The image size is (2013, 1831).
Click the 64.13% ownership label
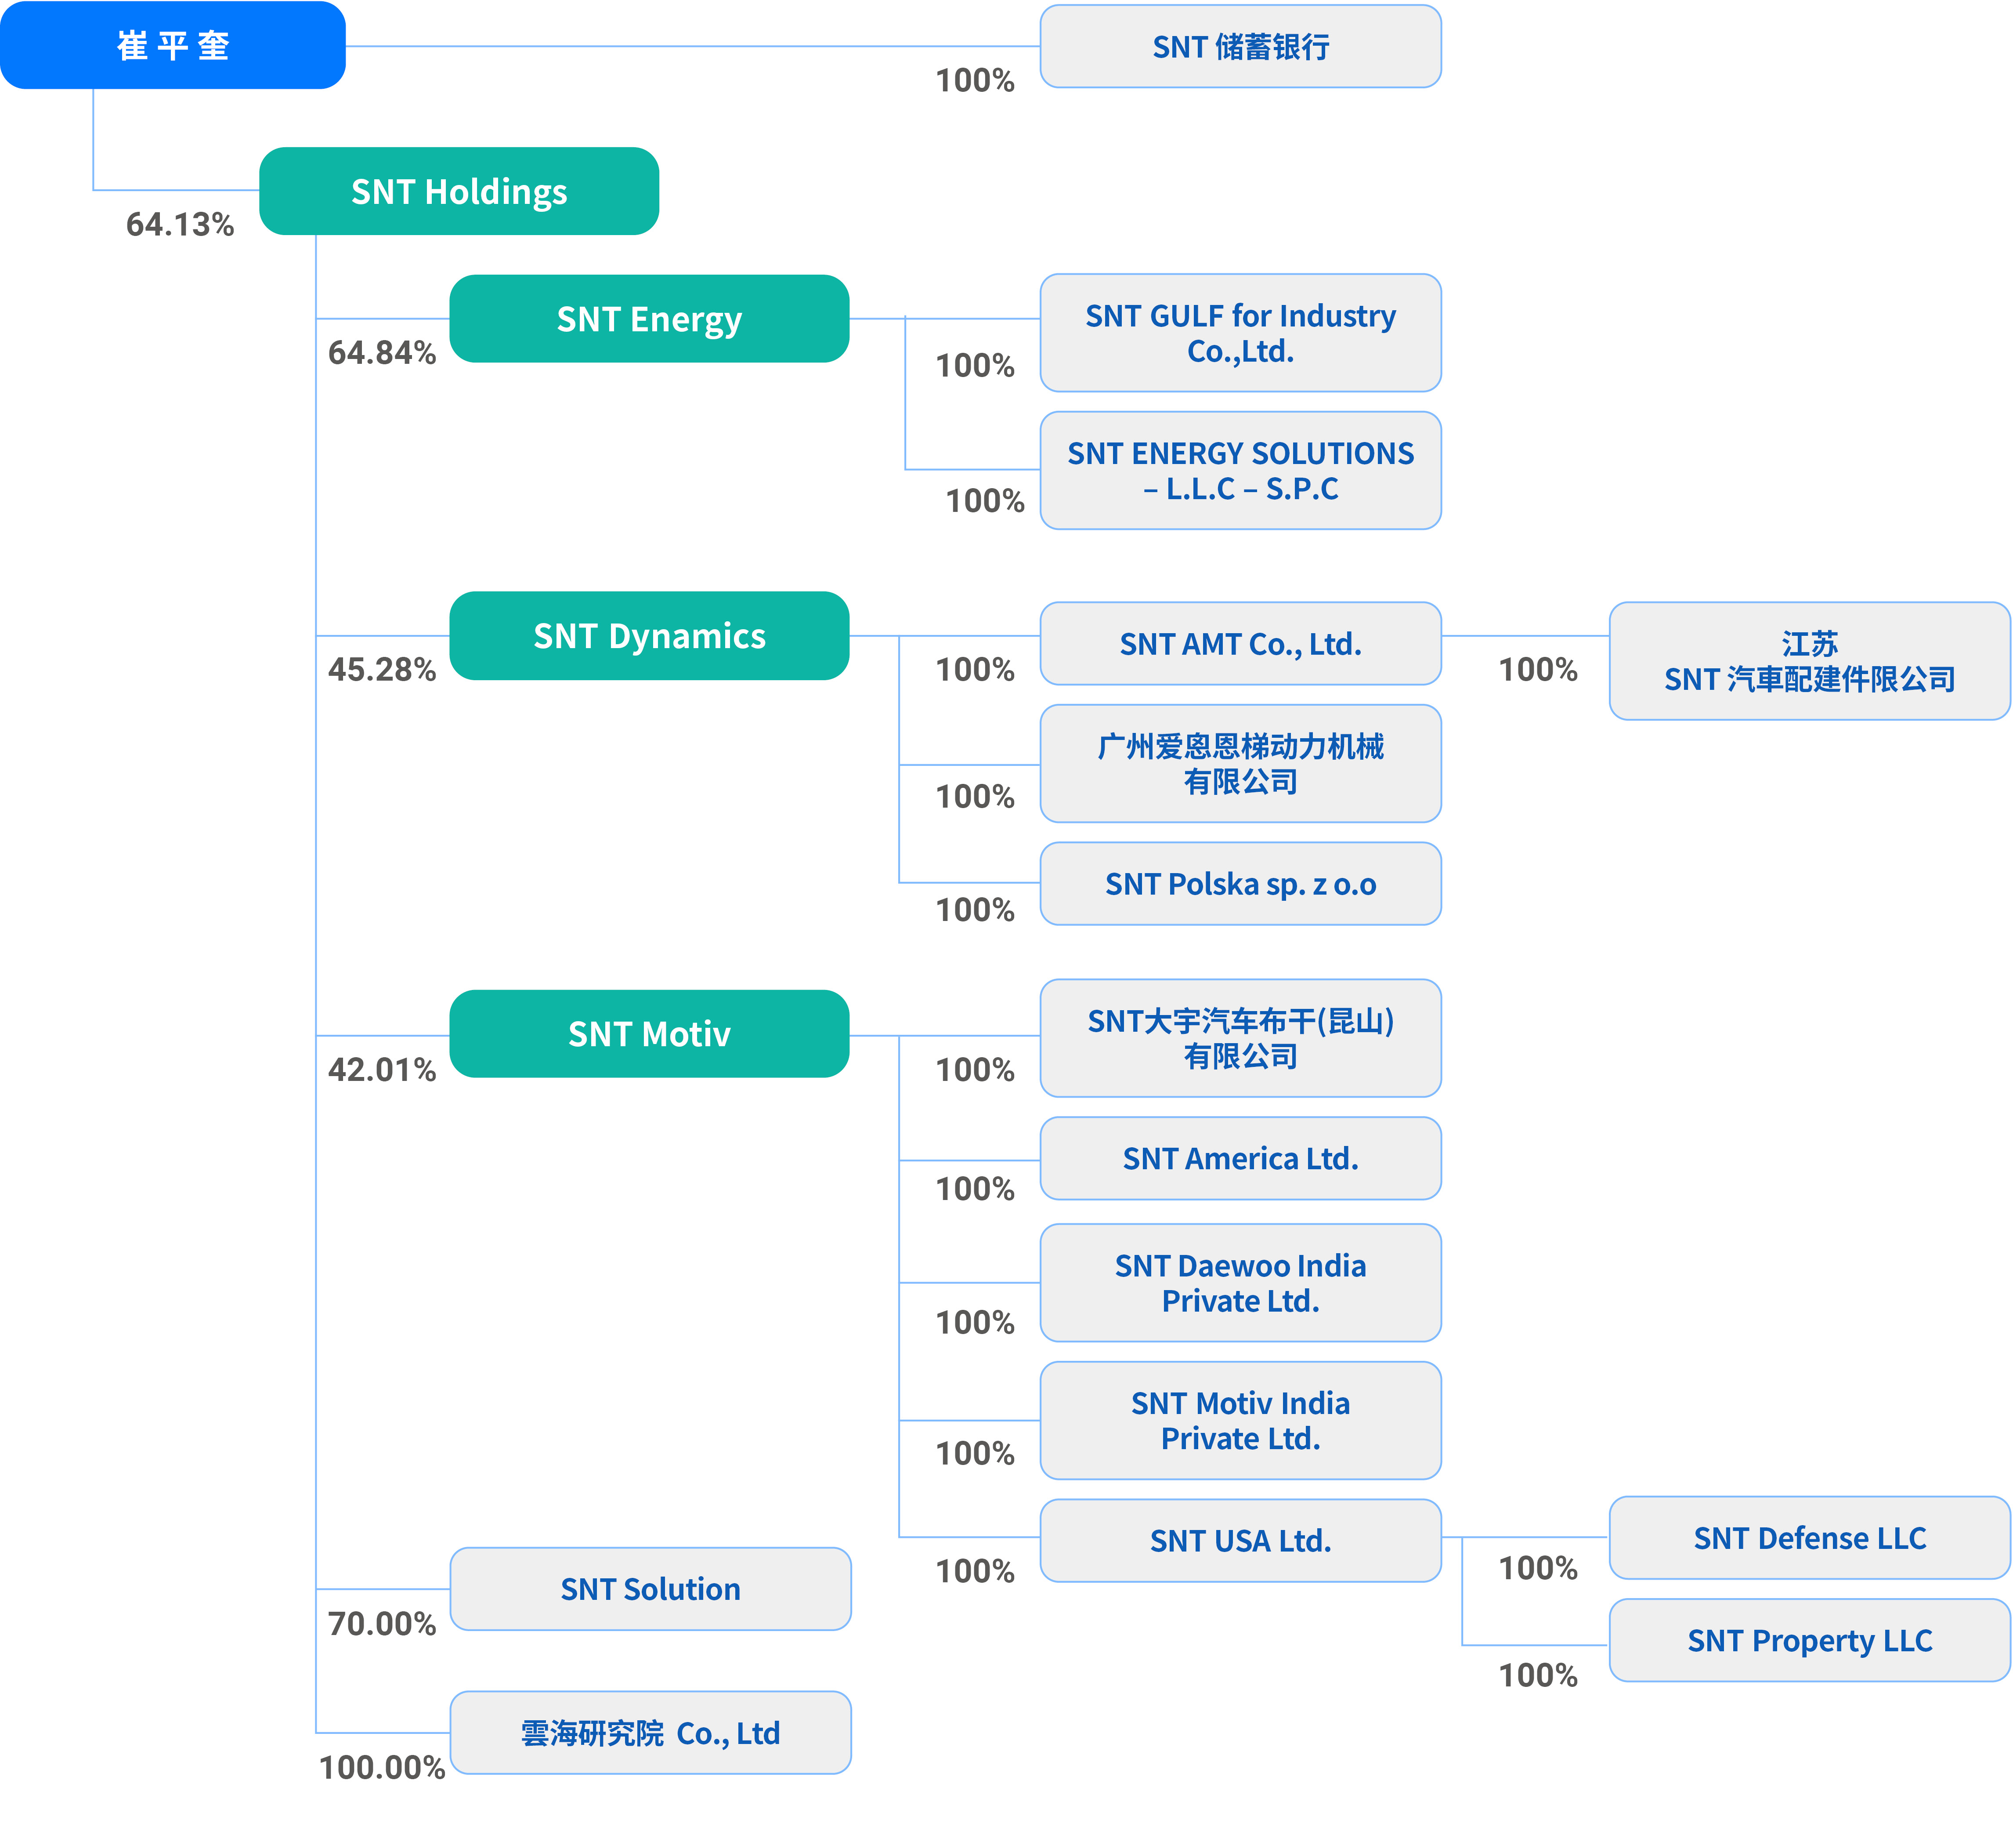click(x=180, y=225)
